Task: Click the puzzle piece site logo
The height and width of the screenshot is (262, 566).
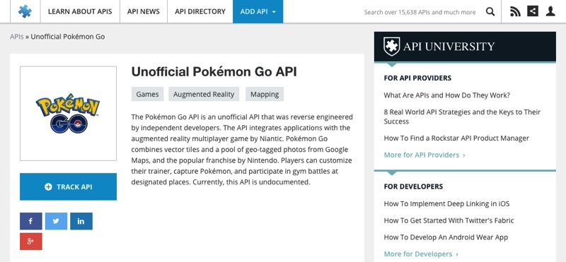Action: click(x=25, y=11)
